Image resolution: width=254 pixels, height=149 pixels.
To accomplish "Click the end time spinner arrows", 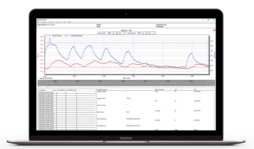I will click(154, 33).
